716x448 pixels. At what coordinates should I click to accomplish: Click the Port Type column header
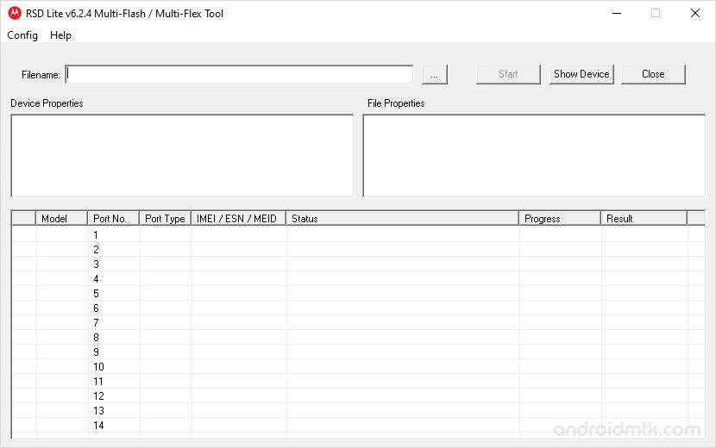pyautogui.click(x=165, y=219)
